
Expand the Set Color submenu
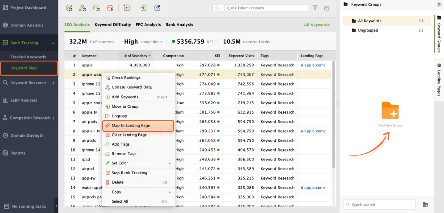pos(138,163)
